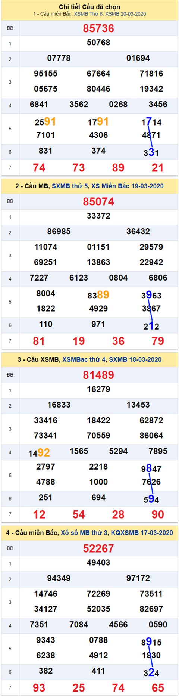Click first prize number 49403
The width and height of the screenshot is (179, 696).
(x=98, y=563)
